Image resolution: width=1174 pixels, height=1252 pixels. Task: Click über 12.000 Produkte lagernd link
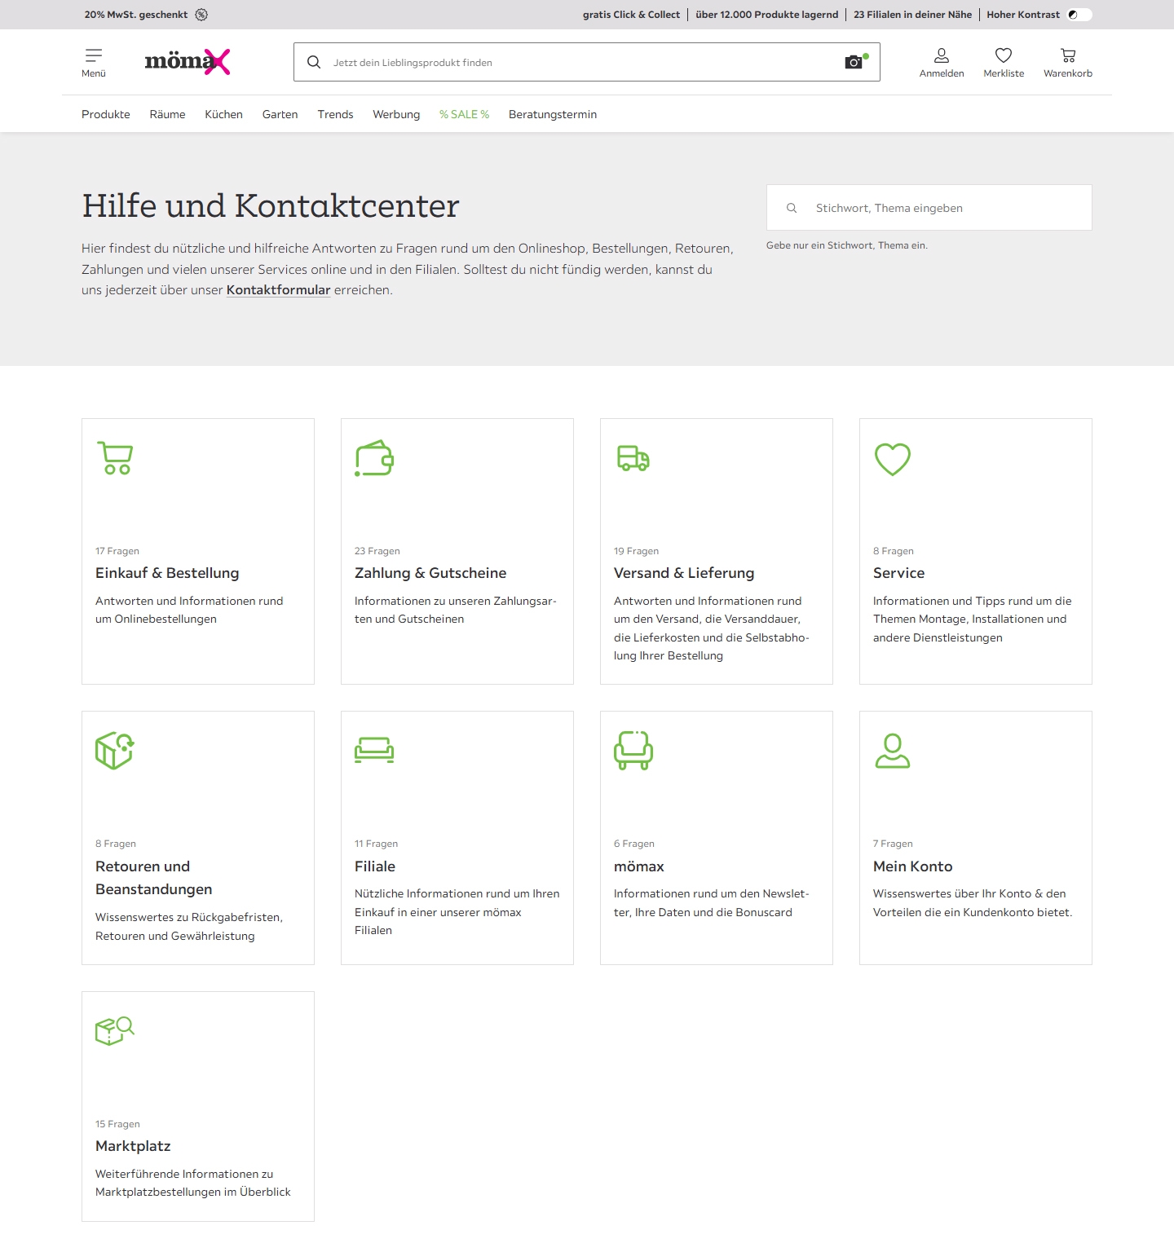(x=767, y=15)
